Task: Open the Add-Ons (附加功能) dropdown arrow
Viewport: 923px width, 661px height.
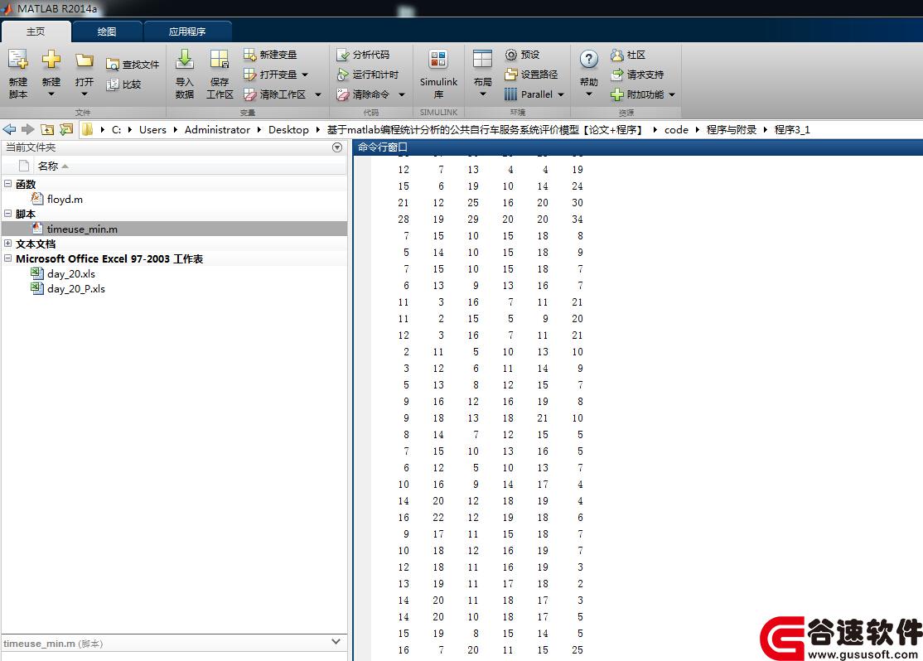Action: coord(672,94)
